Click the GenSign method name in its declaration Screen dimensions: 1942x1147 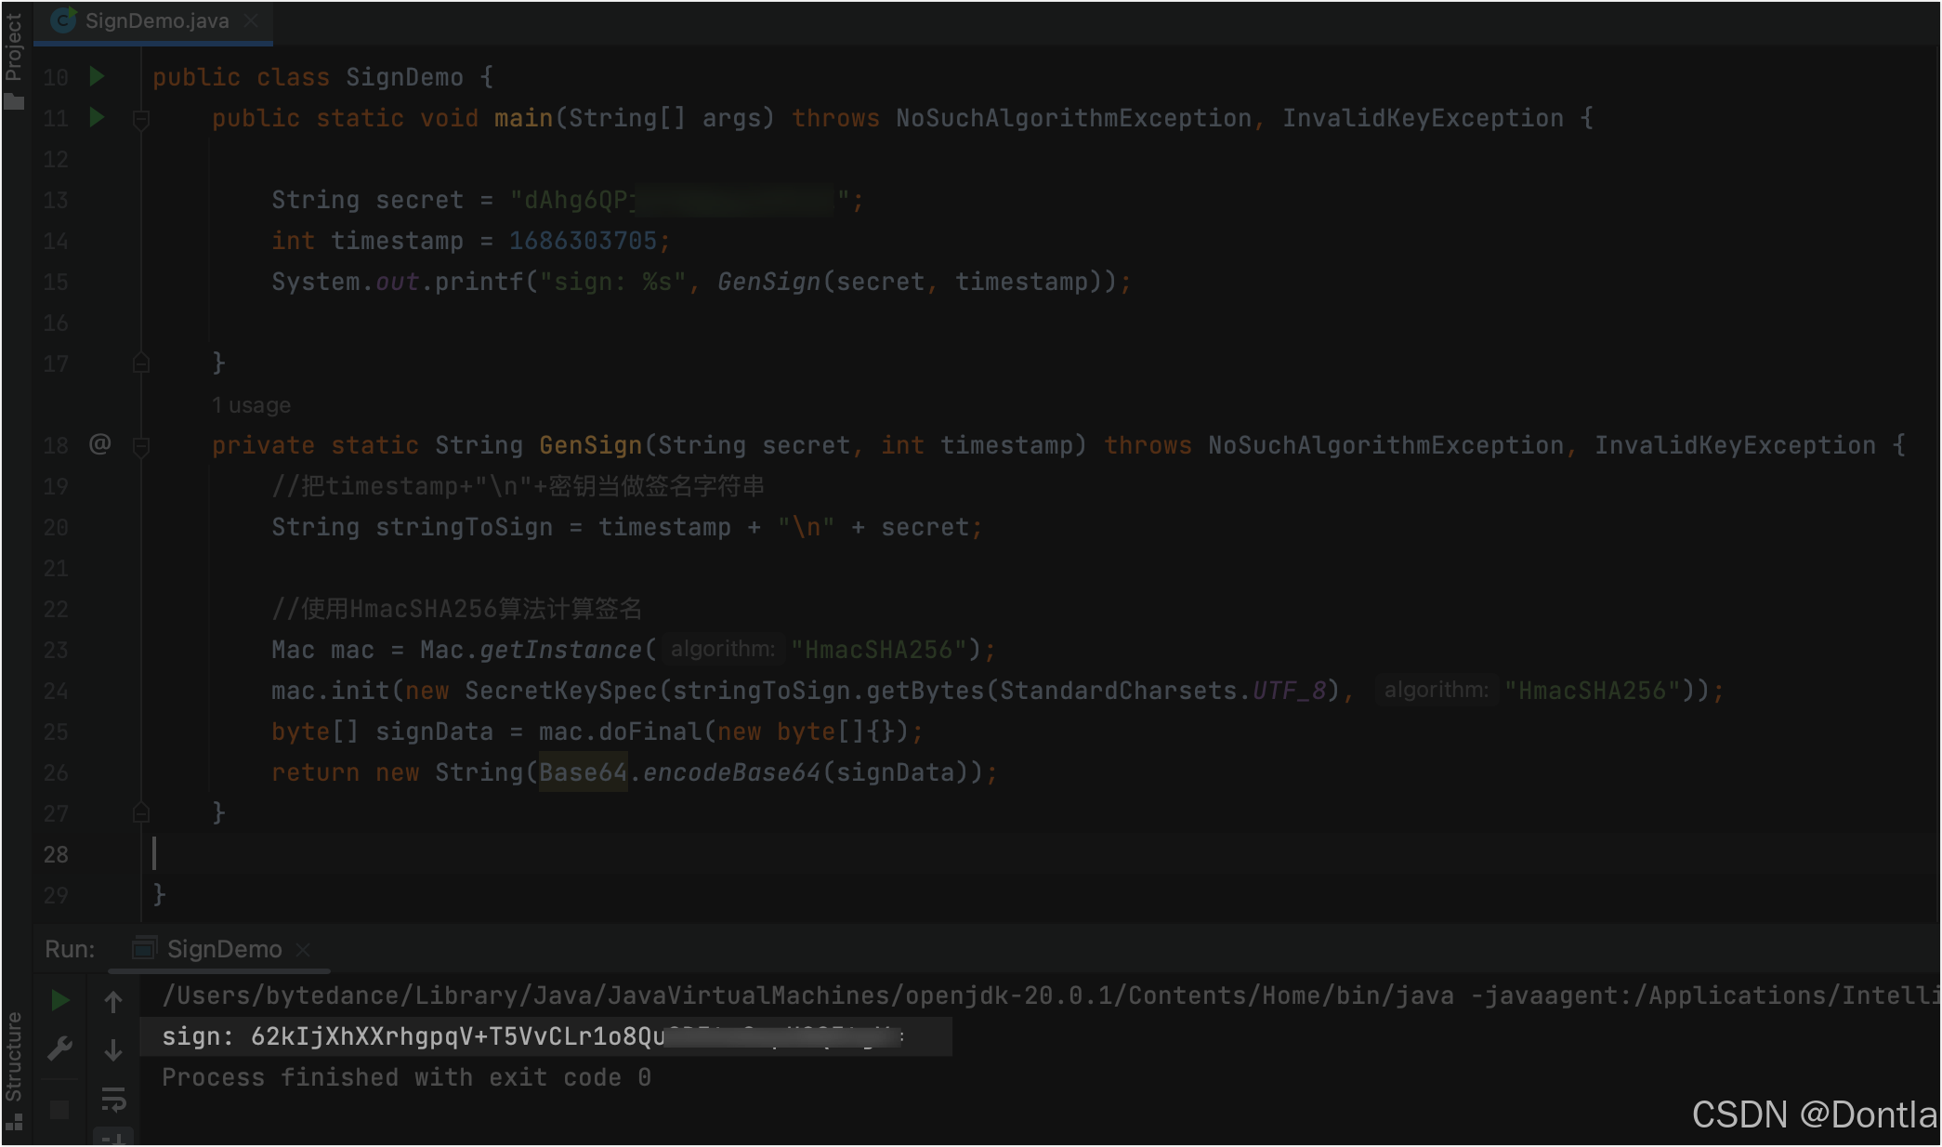590,445
